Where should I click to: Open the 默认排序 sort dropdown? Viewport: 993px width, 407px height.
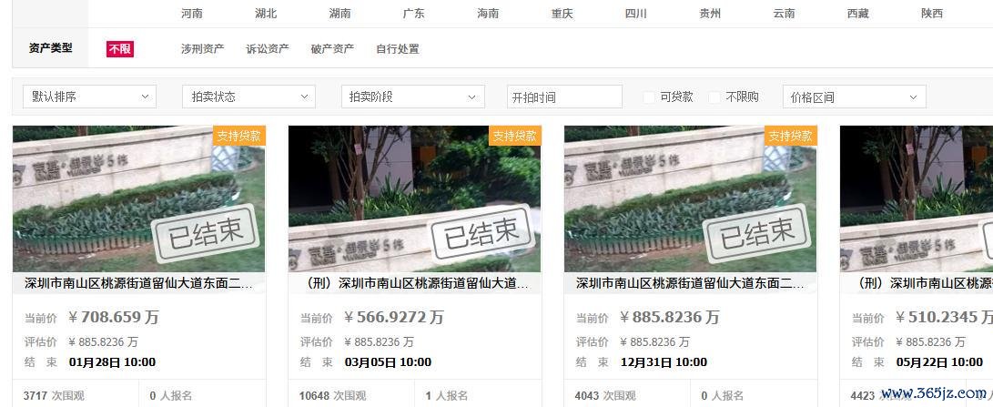tap(89, 97)
